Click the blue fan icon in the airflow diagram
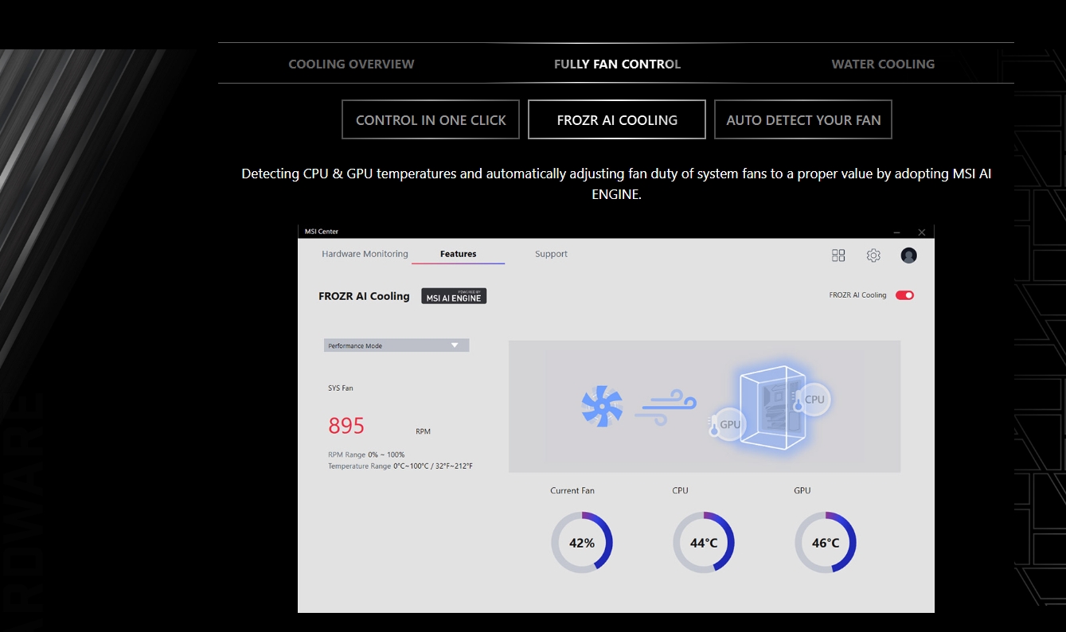 tap(602, 407)
